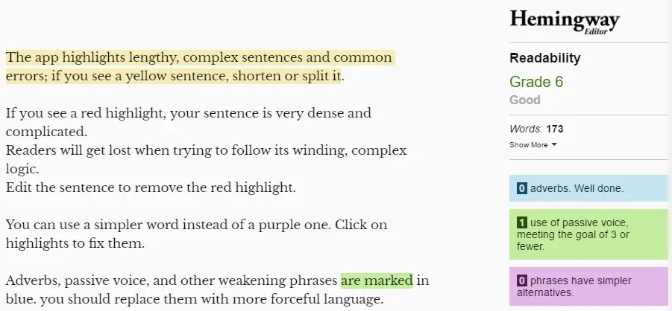Select the purple simpler alternatives panel

(x=588, y=286)
